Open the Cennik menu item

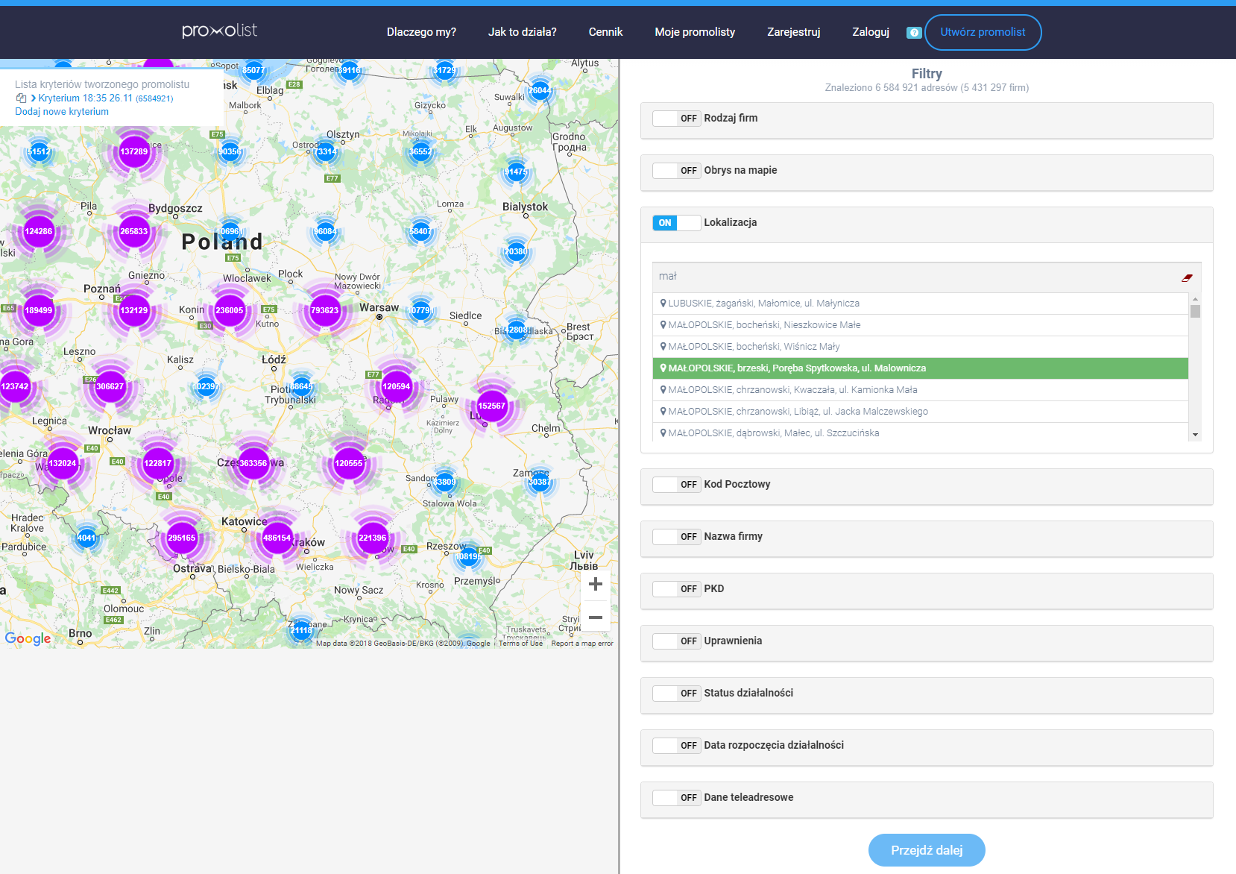point(605,32)
